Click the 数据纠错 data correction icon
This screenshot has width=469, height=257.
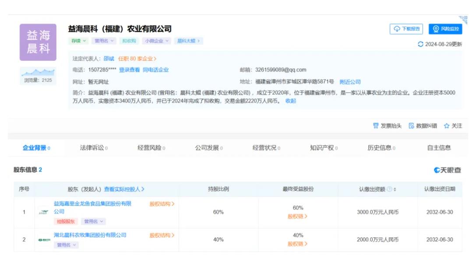pos(411,126)
